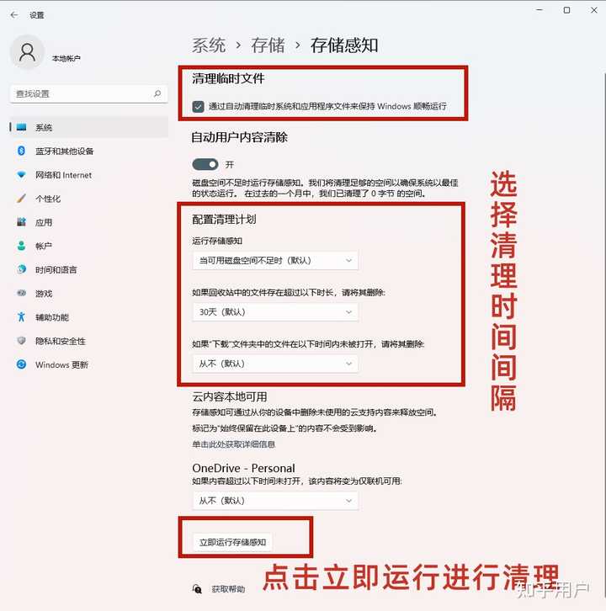Viewport: 606px width, 611px height.
Task: Click the Windows 更新 sync icon
Action: click(21, 364)
